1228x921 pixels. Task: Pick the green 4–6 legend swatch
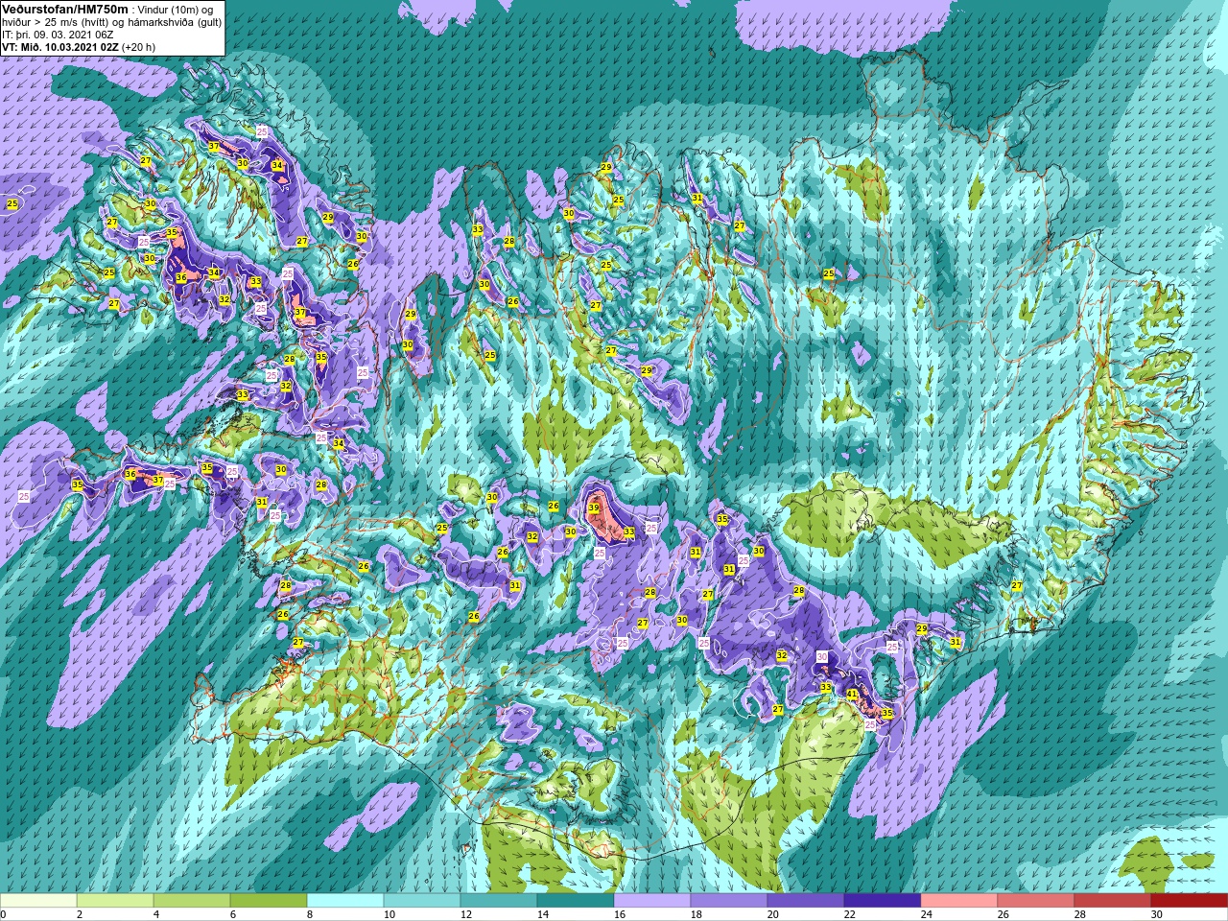(192, 901)
